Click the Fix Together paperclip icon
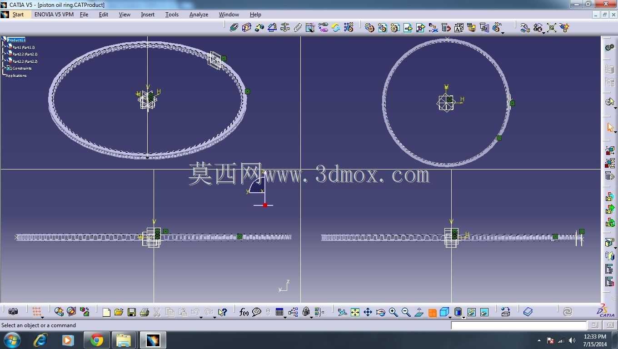Screen dimensions: 618x349 click(298, 28)
